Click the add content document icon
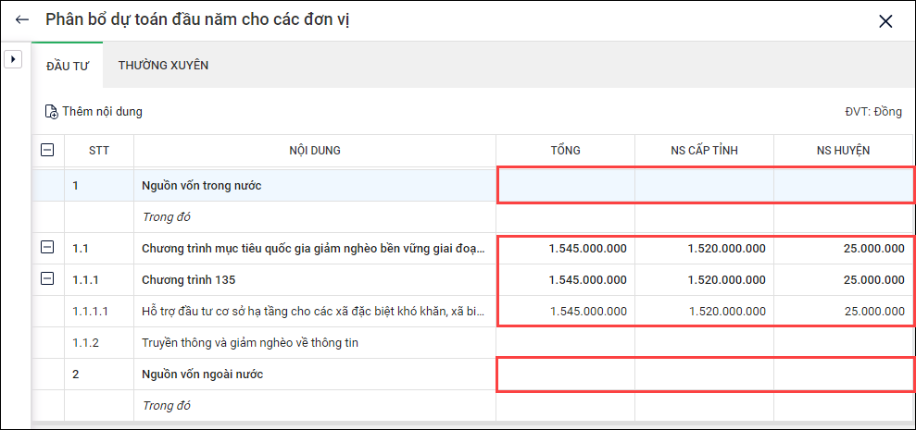Screen dimensions: 916x430 coord(52,112)
